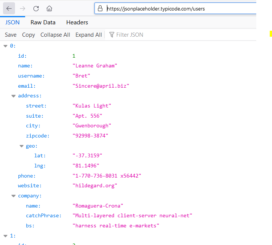Click the zipcode value "92998-3874"
Viewport: 272px width, 245px height.
90,136
